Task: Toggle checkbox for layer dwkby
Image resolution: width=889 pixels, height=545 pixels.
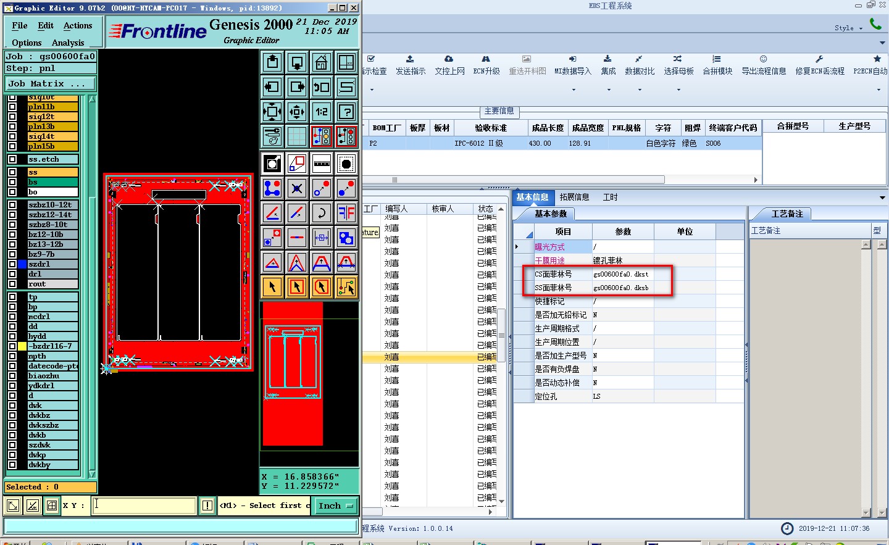Action: point(12,465)
